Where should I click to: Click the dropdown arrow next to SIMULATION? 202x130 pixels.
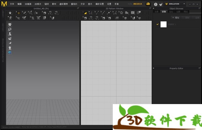(184, 4)
